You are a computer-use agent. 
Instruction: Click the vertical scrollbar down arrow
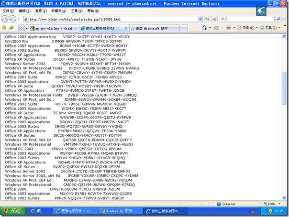coord(284,198)
